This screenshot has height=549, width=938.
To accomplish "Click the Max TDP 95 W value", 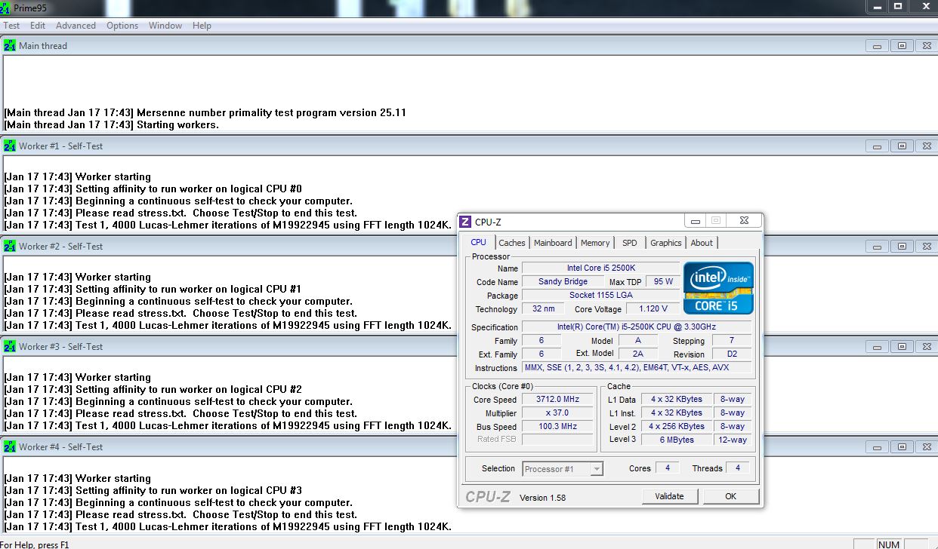I will pos(663,282).
